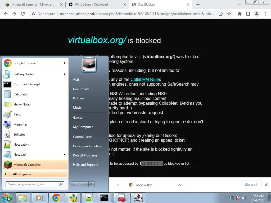Bookmark this page with star
271x203 pixels.
229,14
